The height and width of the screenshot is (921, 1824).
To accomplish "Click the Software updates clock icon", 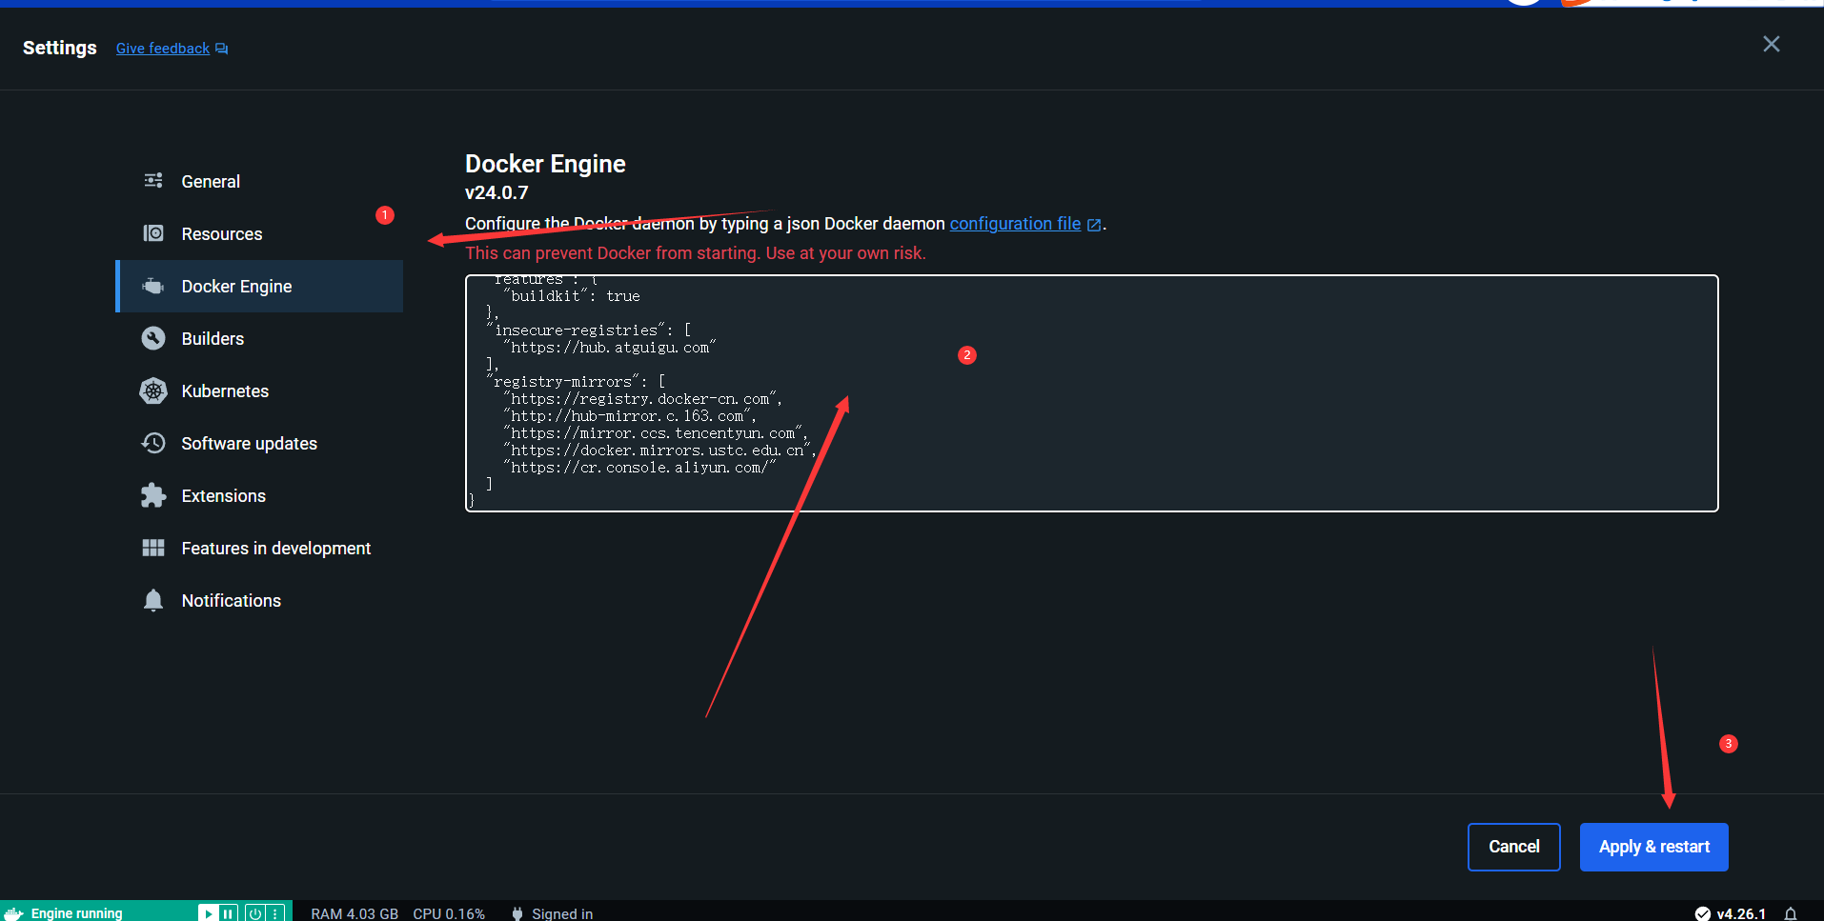I will click(153, 443).
